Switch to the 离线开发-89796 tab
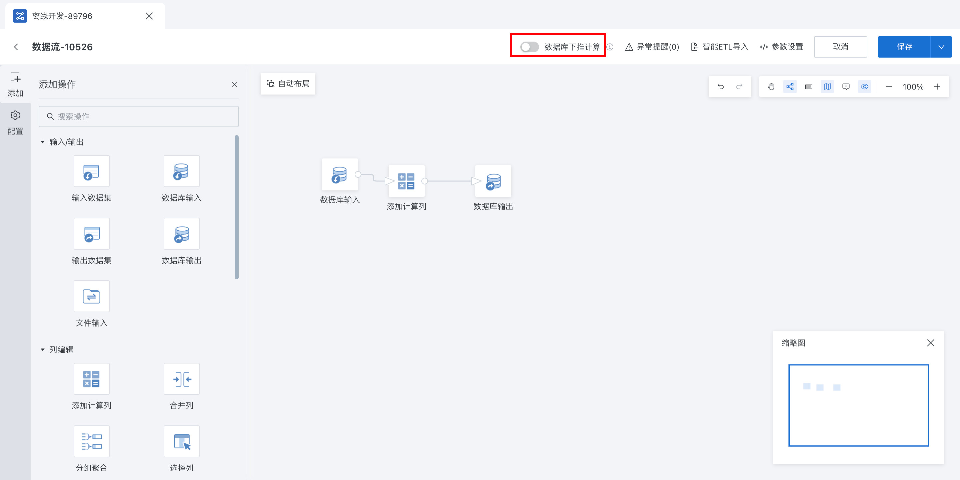 62,16
